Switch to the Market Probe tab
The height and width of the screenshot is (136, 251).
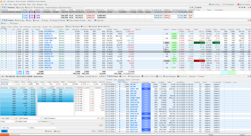36,27
